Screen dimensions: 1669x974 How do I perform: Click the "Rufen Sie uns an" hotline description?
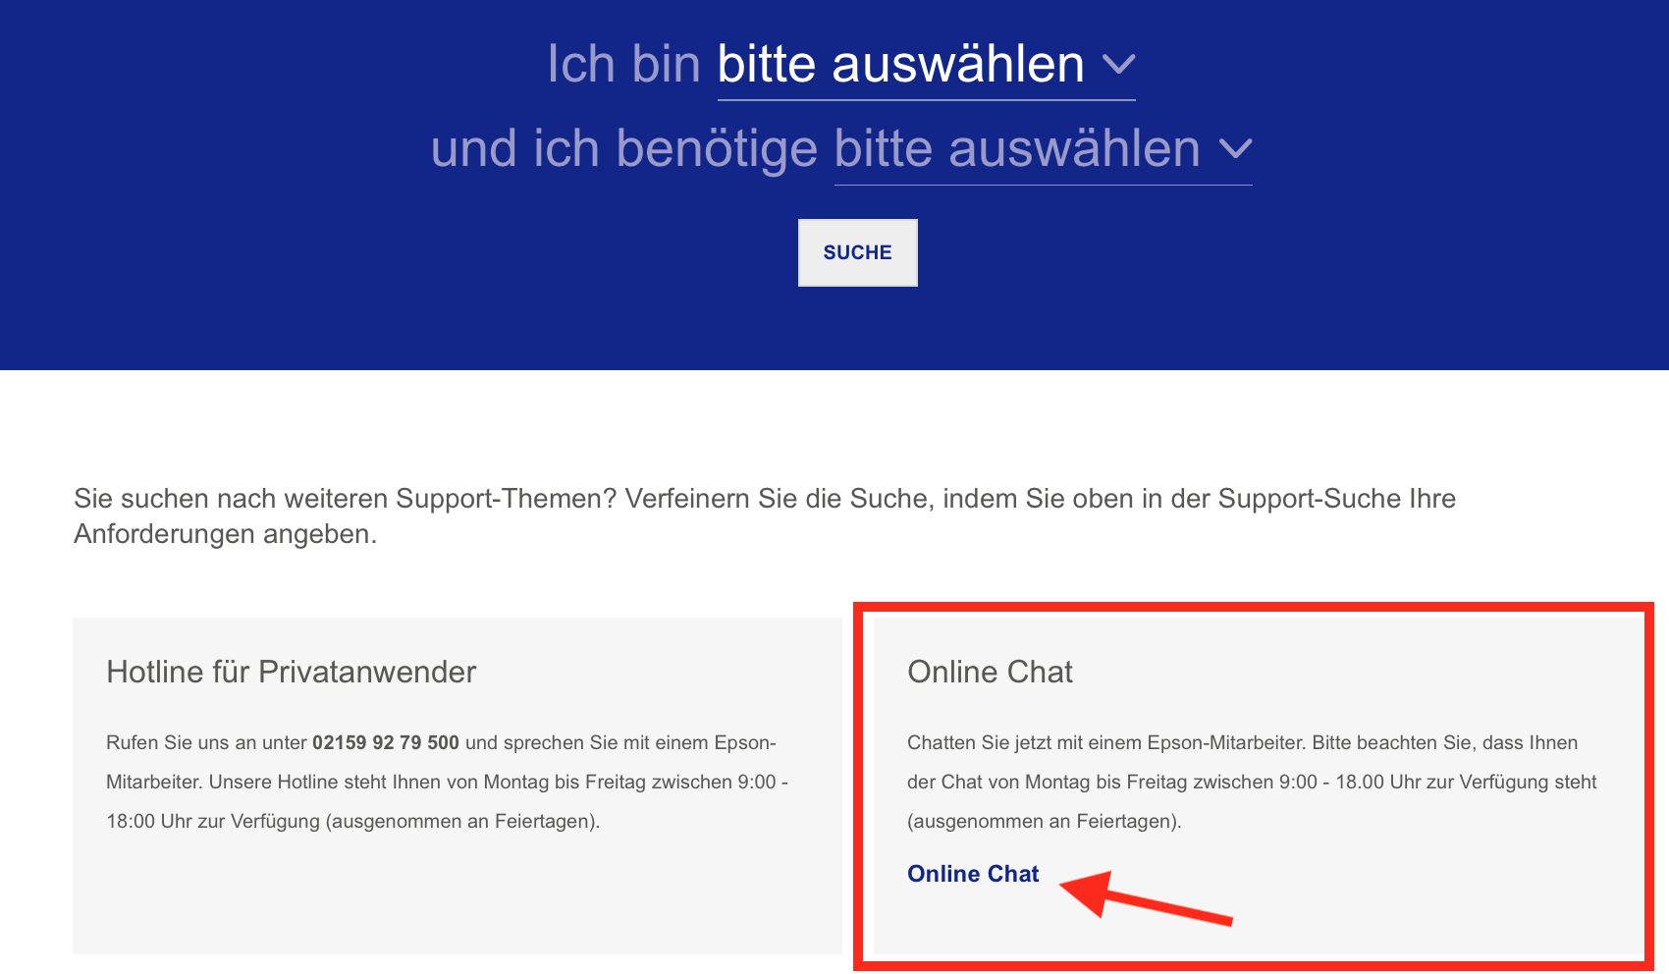click(x=447, y=782)
